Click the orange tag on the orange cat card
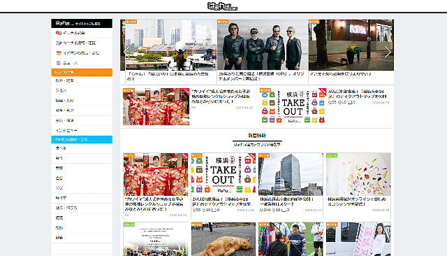Viewport: 447px width, 256px height. (197, 225)
